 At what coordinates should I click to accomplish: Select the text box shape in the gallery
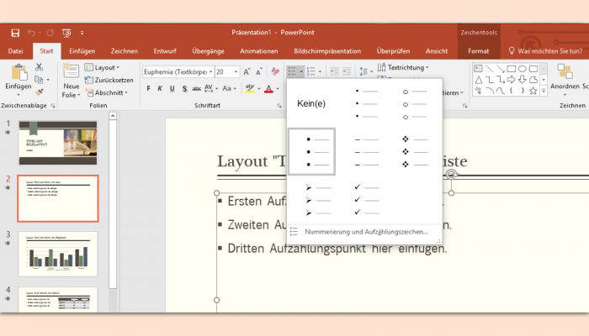(x=478, y=69)
